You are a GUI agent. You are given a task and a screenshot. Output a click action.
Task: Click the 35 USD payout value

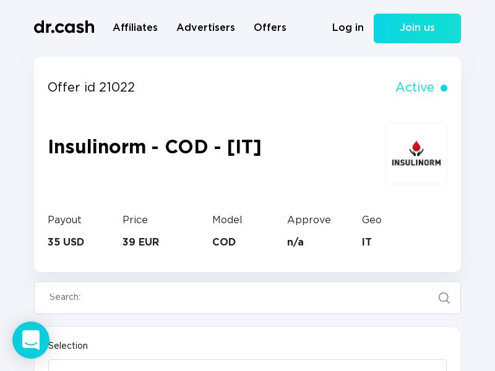coord(66,242)
